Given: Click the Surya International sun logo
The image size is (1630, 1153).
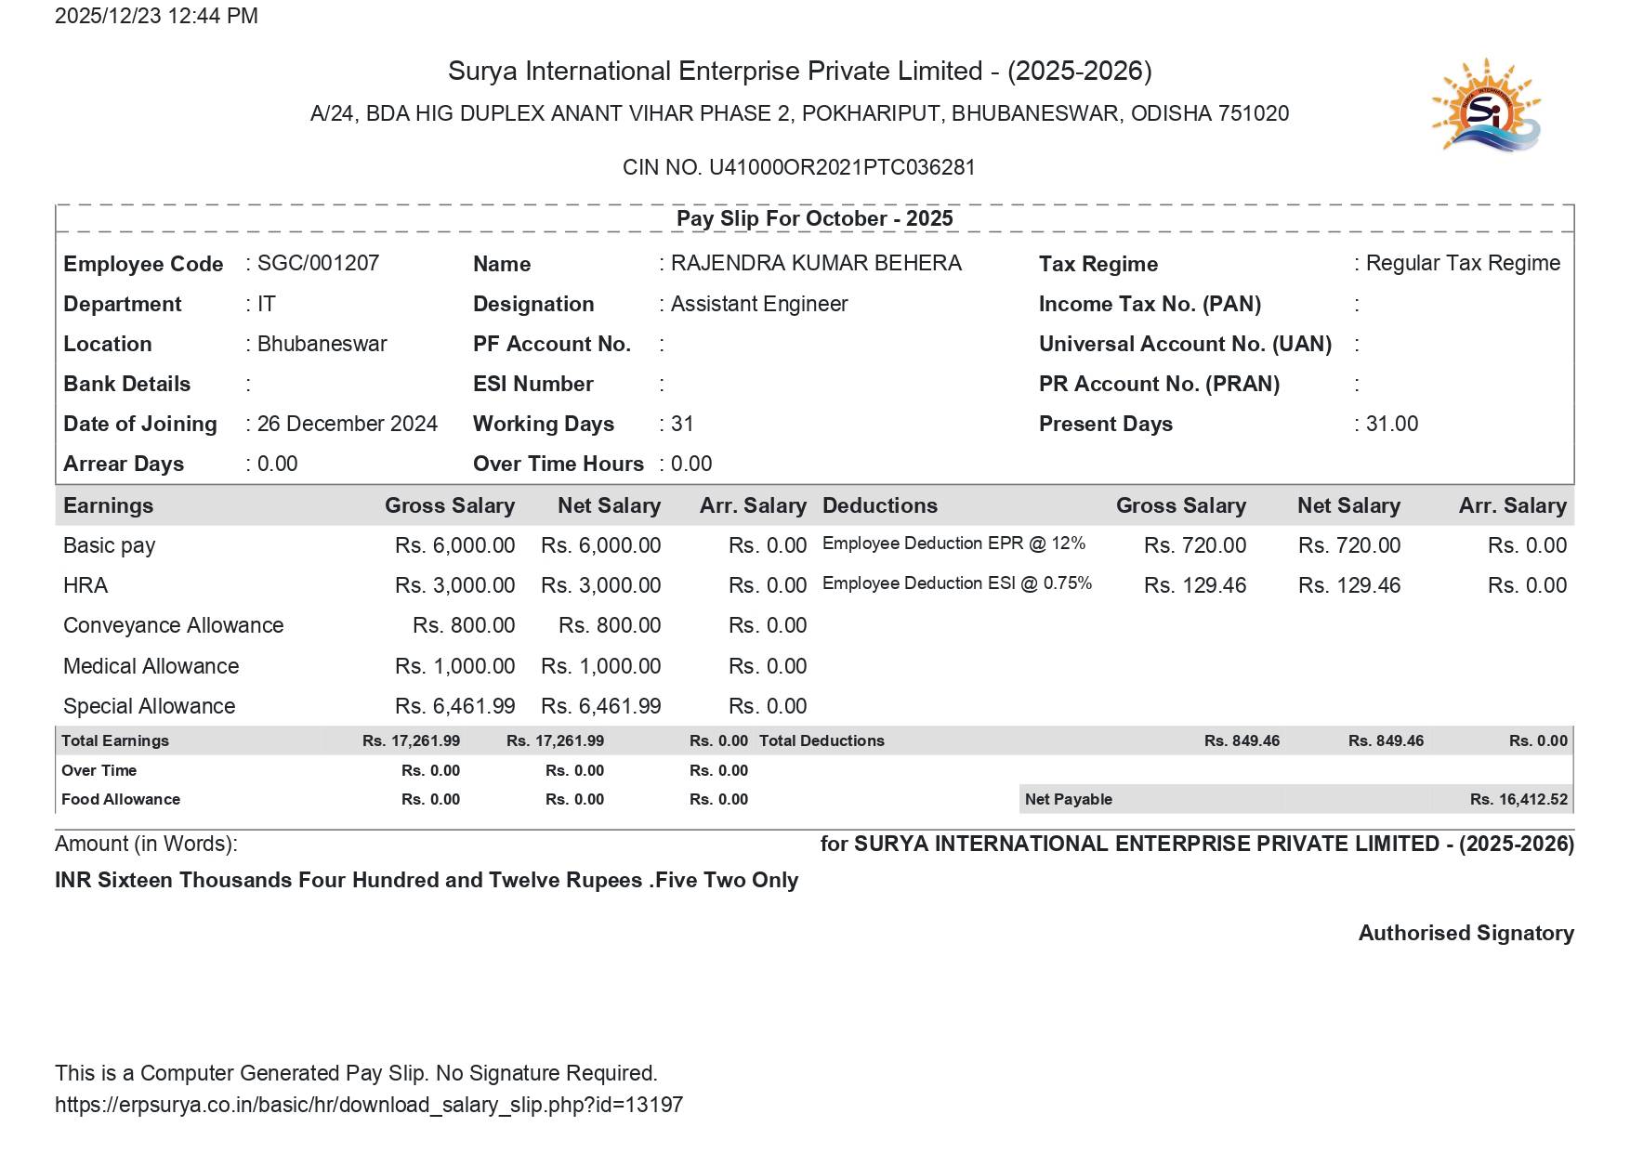Looking at the screenshot, I should click(1486, 105).
